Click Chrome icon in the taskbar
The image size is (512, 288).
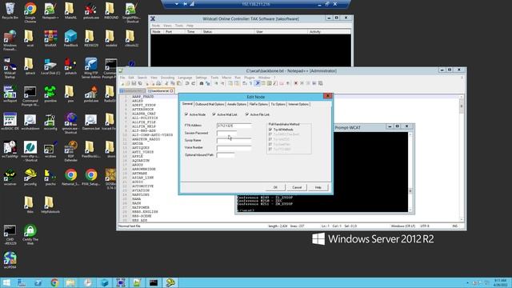pyautogui.click(x=54, y=282)
